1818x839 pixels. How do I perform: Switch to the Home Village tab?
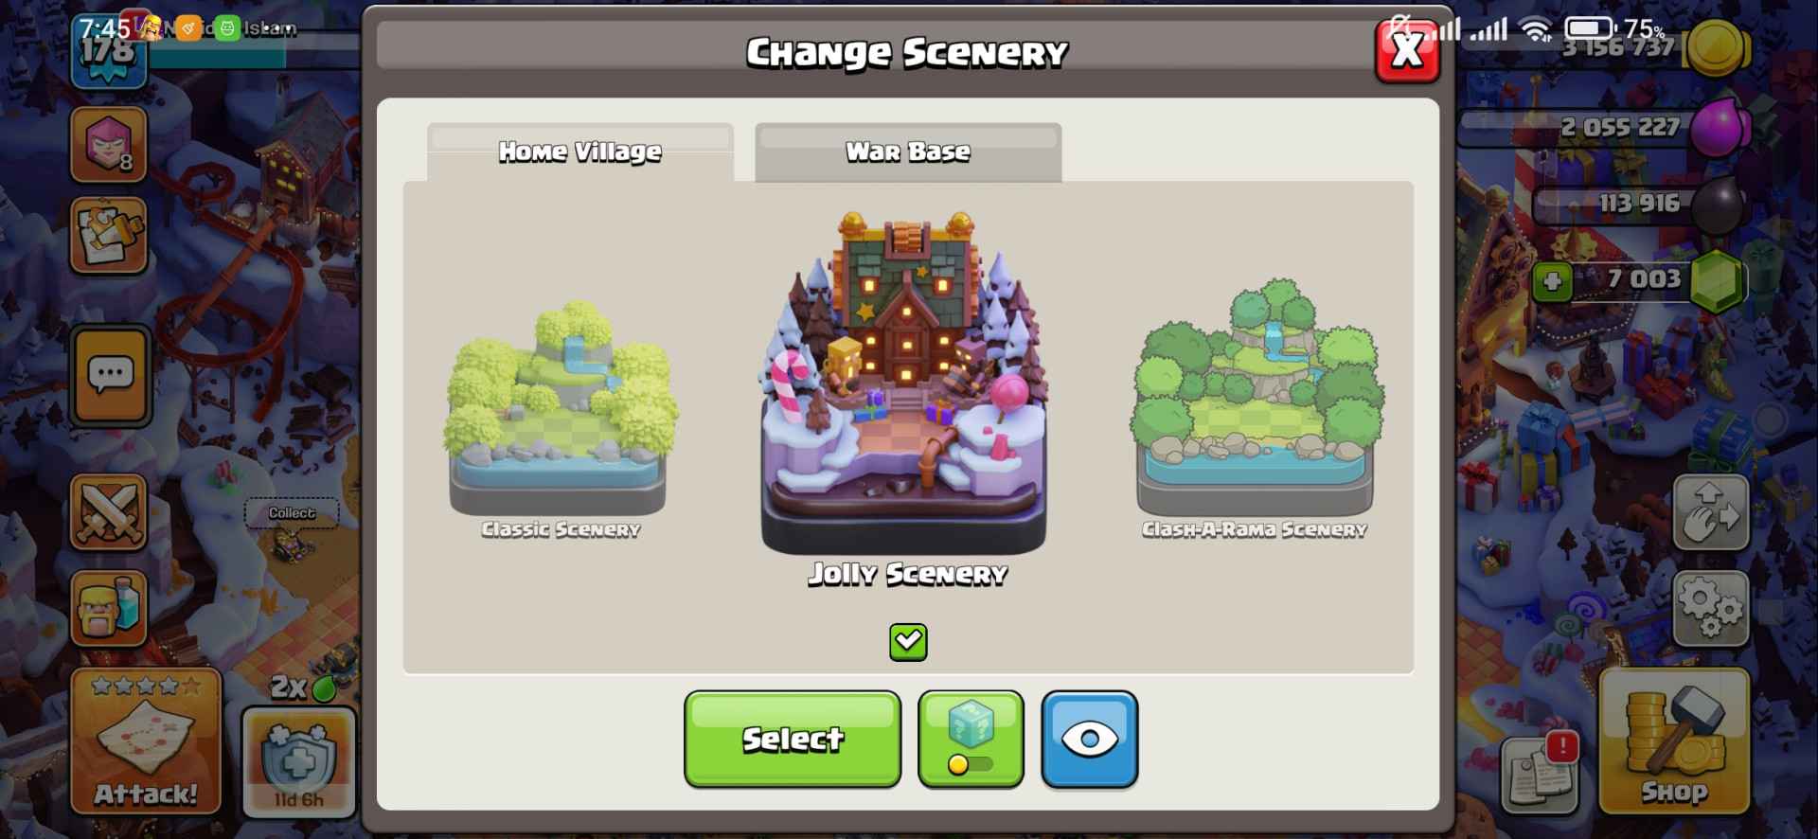[580, 152]
